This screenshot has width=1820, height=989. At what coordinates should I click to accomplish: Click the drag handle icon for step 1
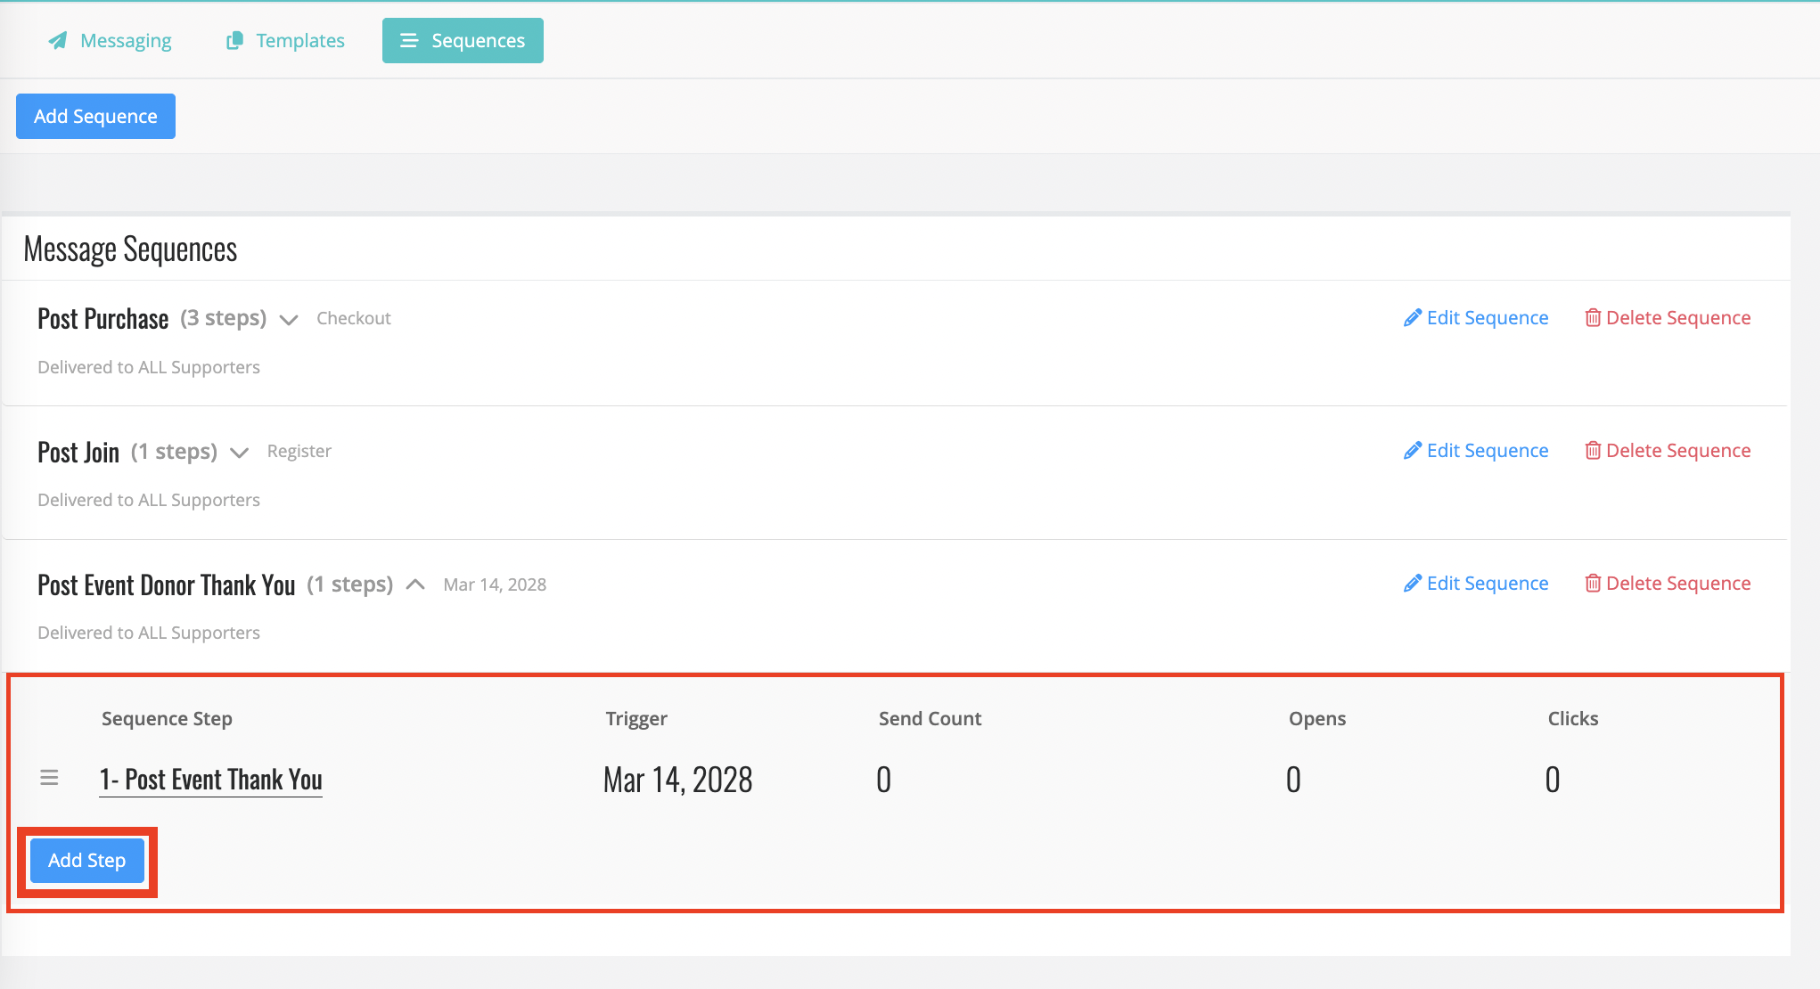pos(49,778)
